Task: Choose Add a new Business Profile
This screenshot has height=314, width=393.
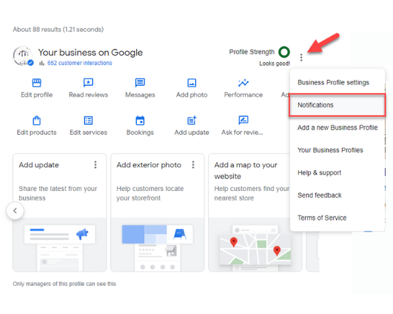Action: click(337, 128)
